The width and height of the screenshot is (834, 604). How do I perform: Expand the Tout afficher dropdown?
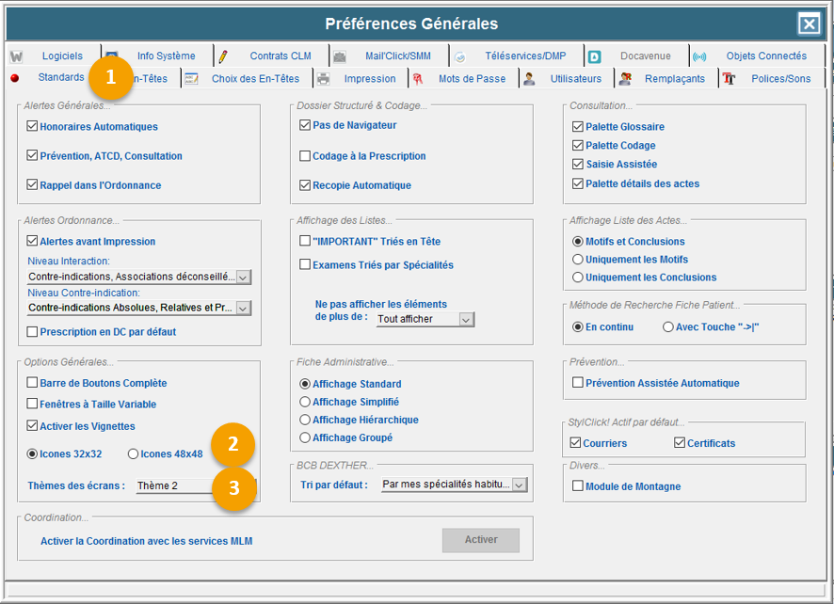point(466,320)
